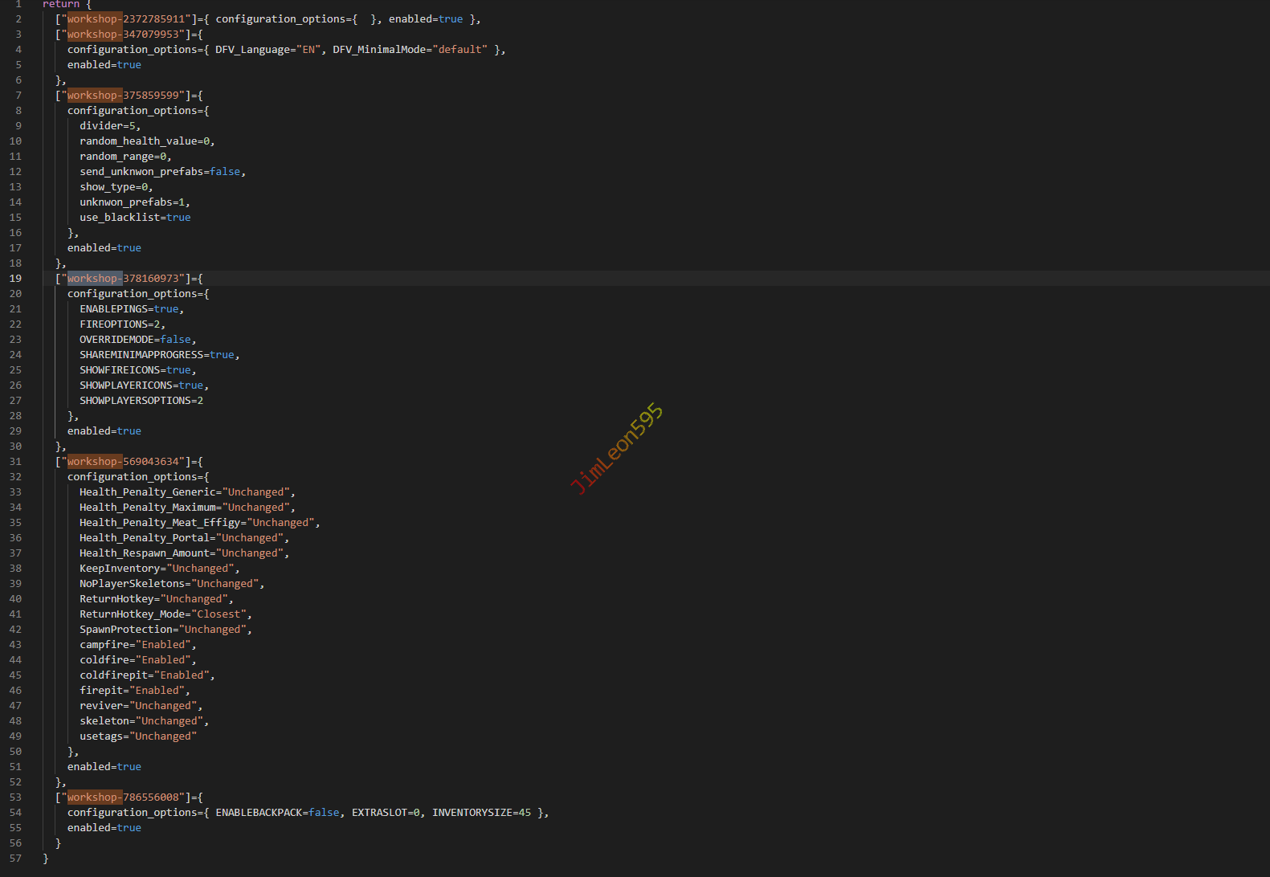Click the FIREOPTIONS=2 line
Viewport: 1270px width, 877px height.
(x=121, y=324)
